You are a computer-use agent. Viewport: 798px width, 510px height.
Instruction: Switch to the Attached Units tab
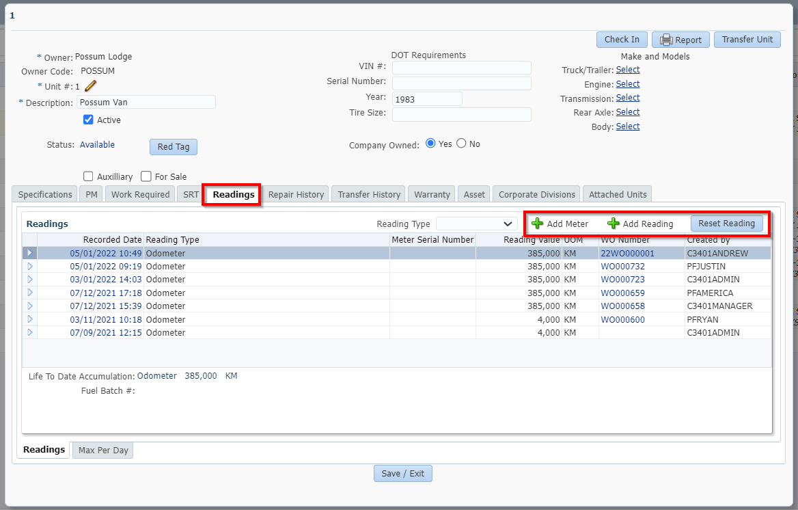tap(618, 194)
